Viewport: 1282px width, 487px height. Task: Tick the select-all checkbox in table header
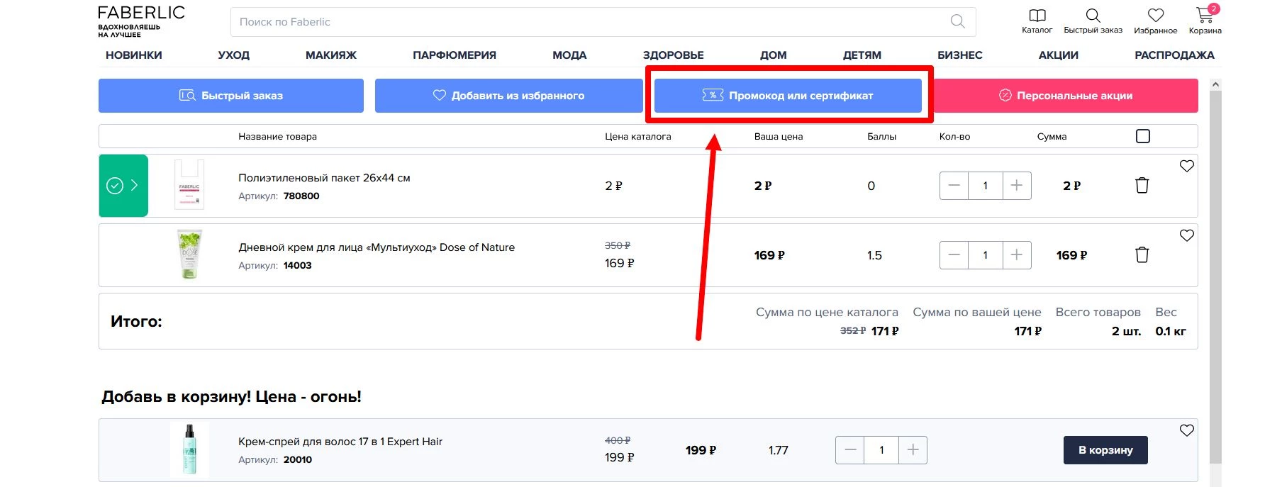[1142, 136]
